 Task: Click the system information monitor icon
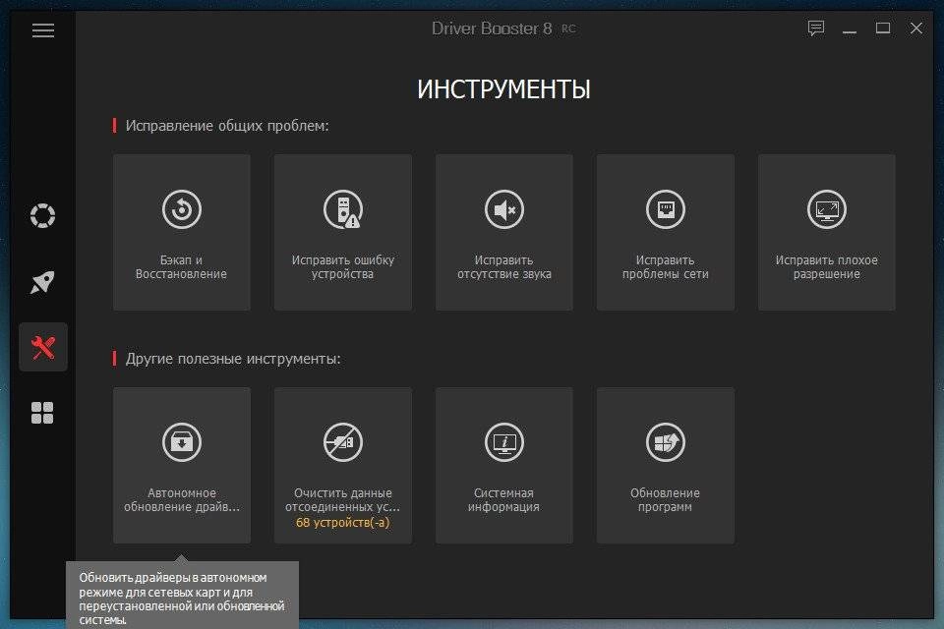pos(503,442)
